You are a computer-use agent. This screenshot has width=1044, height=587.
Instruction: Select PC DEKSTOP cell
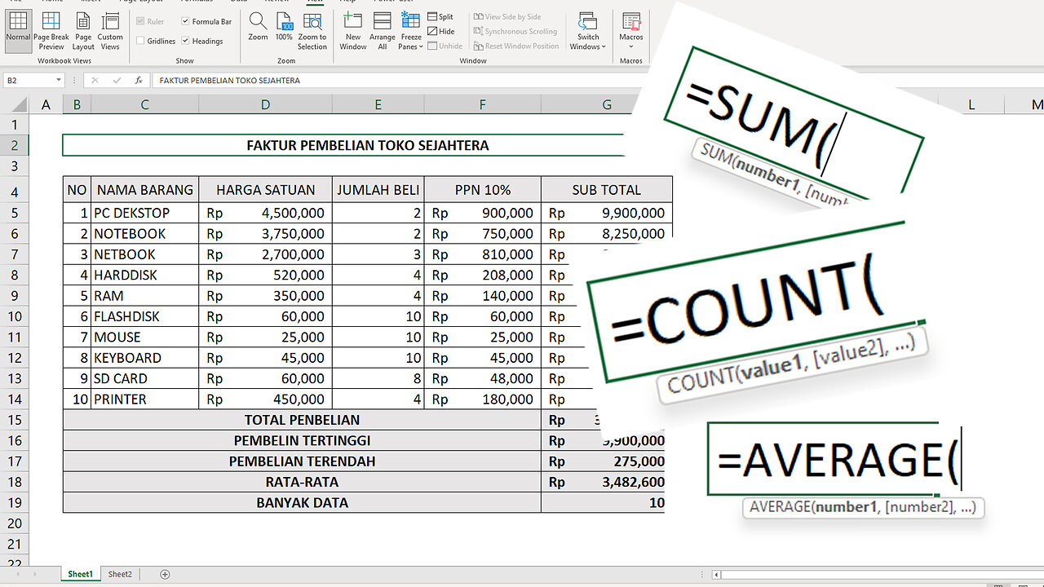click(144, 213)
